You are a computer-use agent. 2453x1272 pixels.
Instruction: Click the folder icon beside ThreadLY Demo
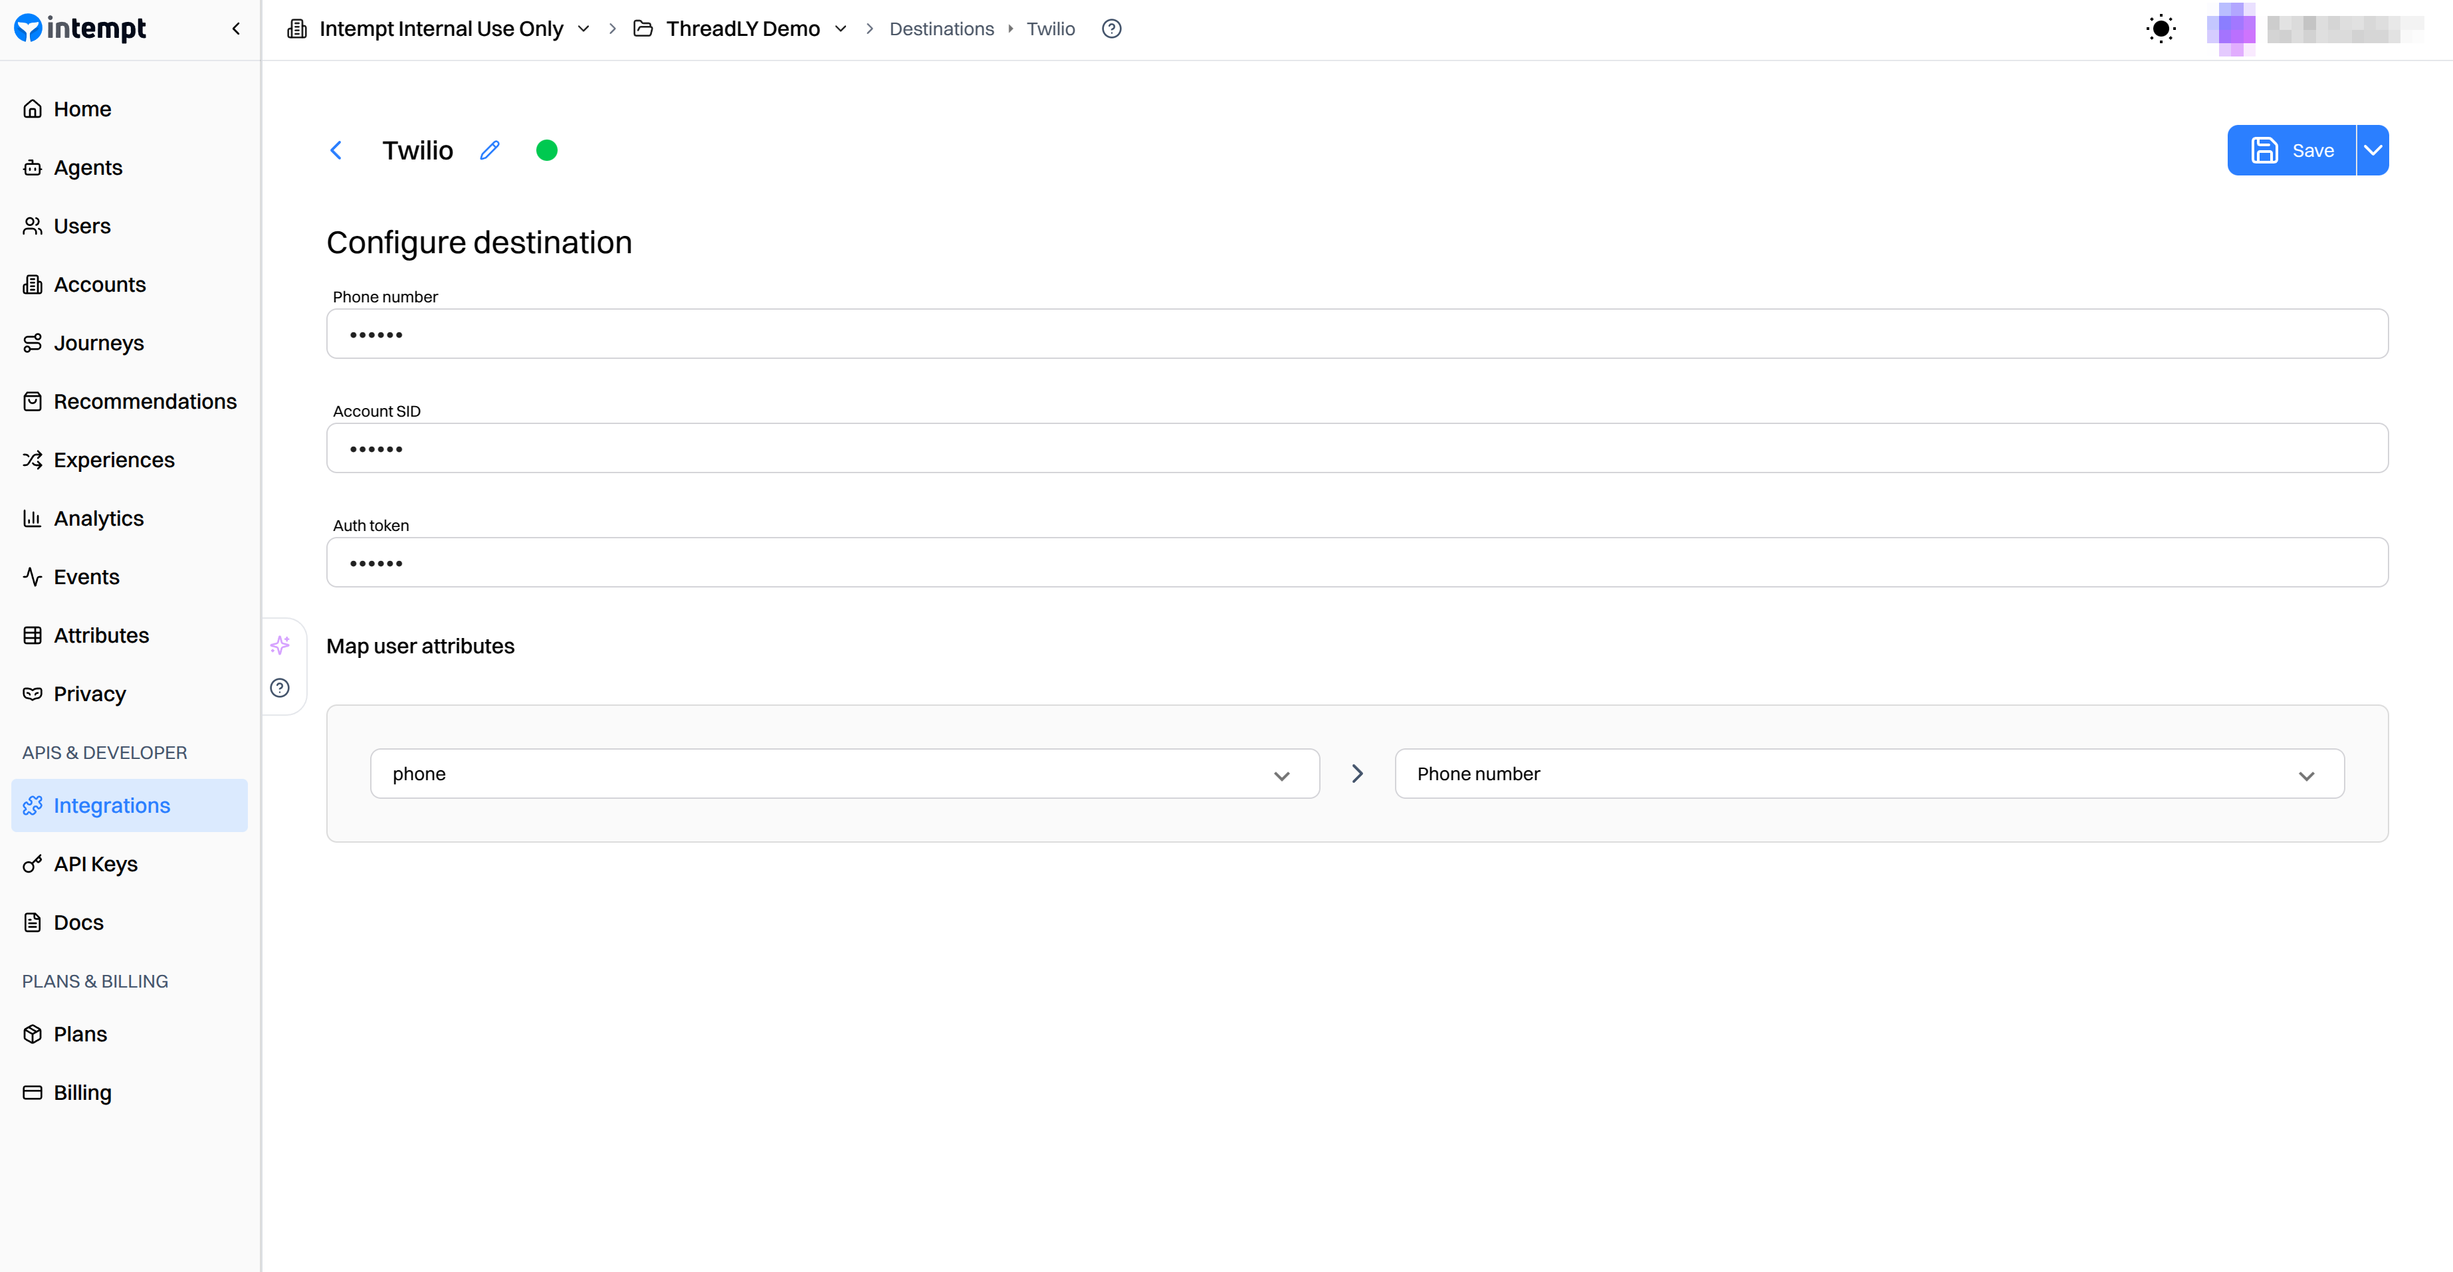644,29
